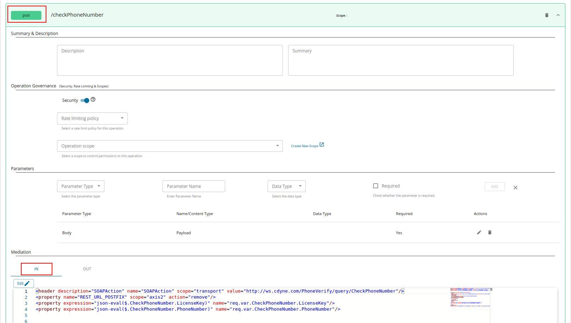Click inside the Description text area
The width and height of the screenshot is (571, 323).
(x=170, y=60)
